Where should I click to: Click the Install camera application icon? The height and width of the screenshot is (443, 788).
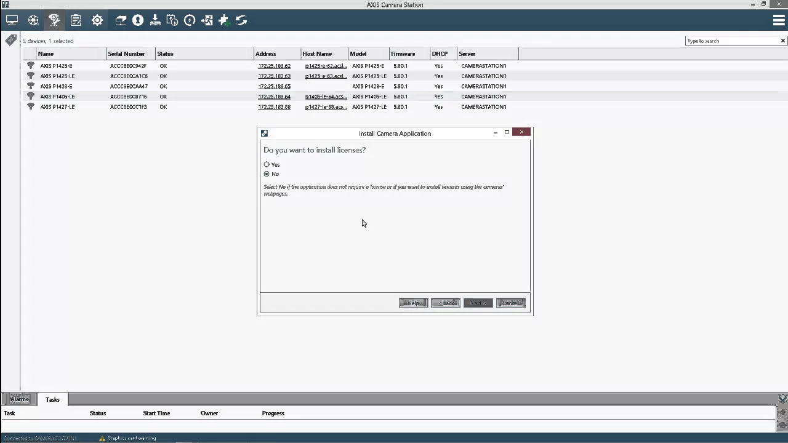click(x=207, y=20)
